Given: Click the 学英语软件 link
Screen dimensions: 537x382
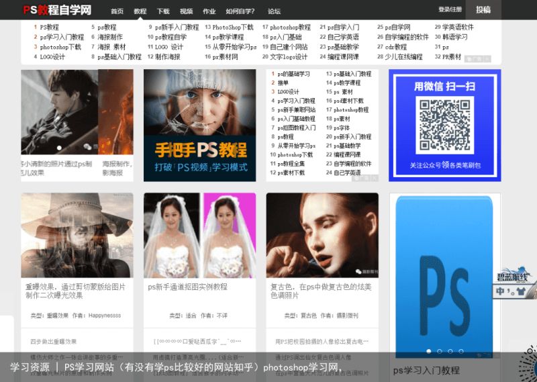Looking at the screenshot, I should click(x=458, y=27).
